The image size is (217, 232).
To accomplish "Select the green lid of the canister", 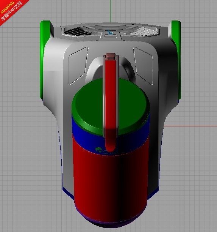I will 90,107.
